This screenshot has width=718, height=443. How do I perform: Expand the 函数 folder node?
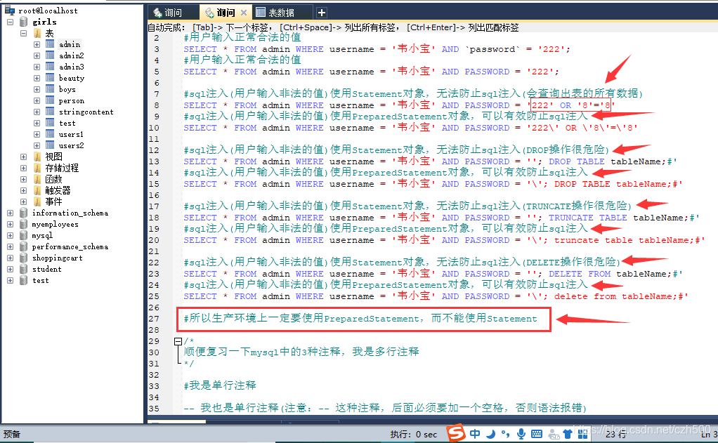pyautogui.click(x=23, y=180)
